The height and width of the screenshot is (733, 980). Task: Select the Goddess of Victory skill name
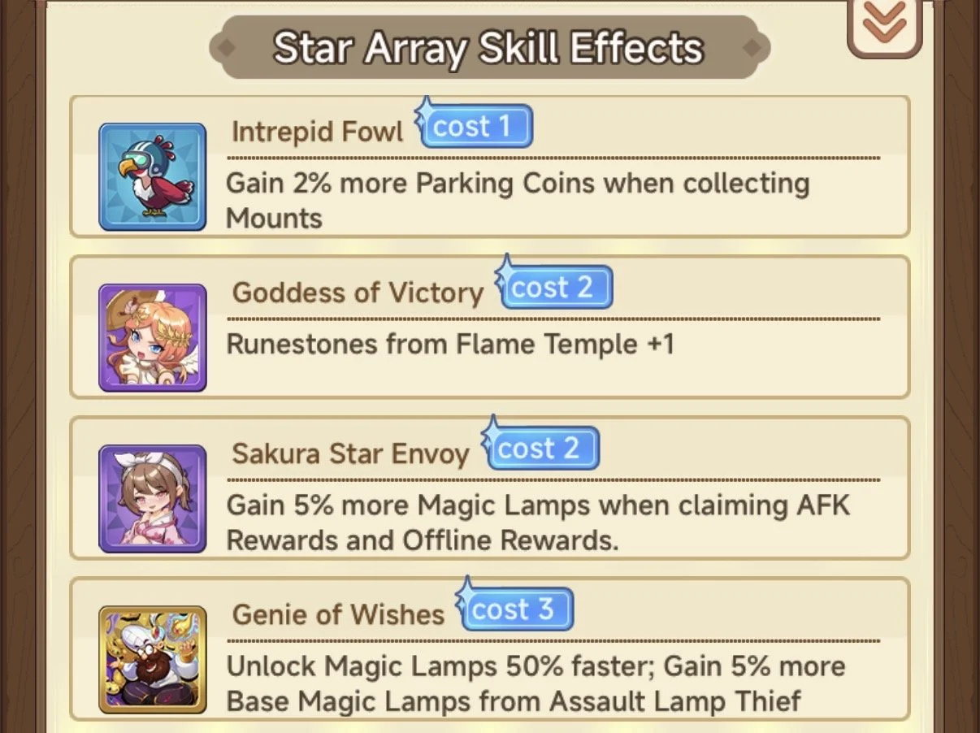[x=358, y=293]
